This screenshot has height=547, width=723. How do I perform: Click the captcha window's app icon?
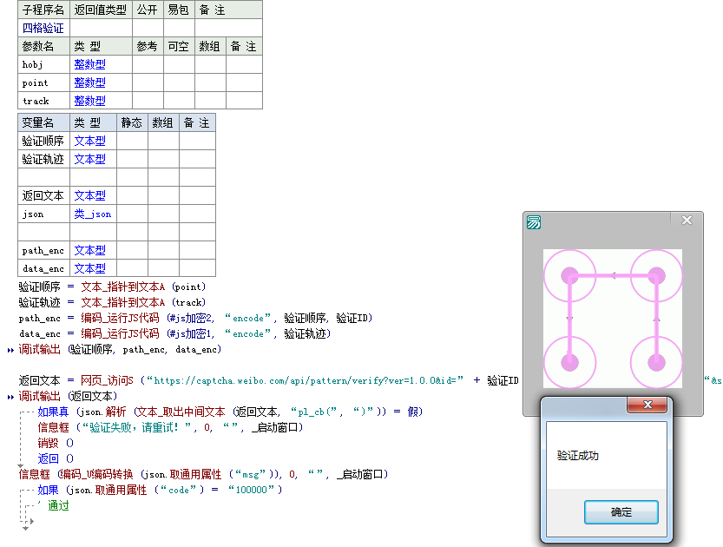pyautogui.click(x=534, y=222)
